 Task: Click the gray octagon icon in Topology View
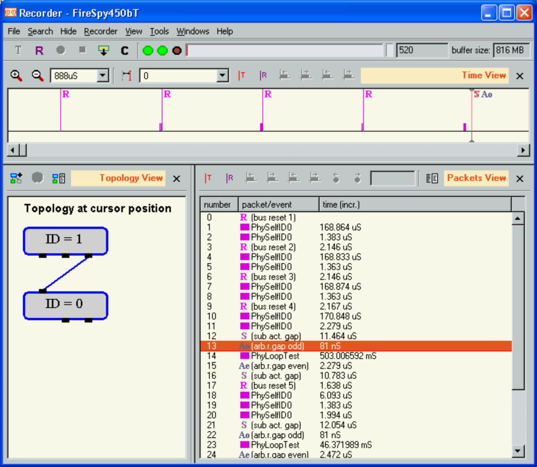point(38,178)
